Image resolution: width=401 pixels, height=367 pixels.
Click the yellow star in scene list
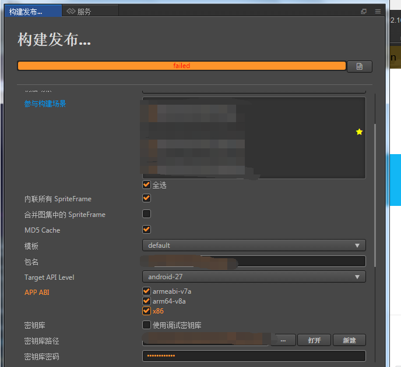point(359,131)
